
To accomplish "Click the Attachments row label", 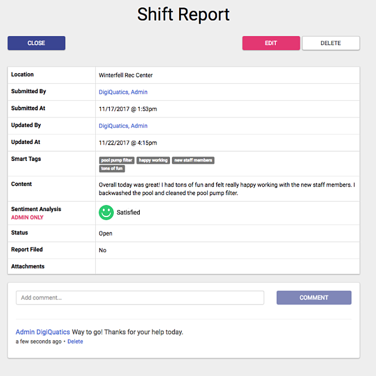I will (28, 266).
